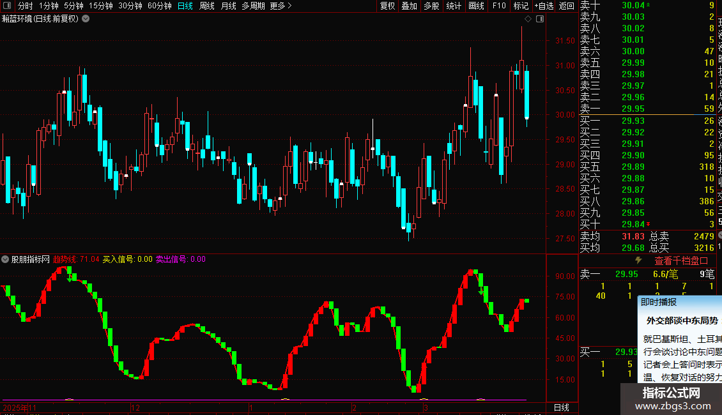The height and width of the screenshot is (415, 722).
Task: Open 查看千档盘口 order book link
Action: [x=681, y=260]
